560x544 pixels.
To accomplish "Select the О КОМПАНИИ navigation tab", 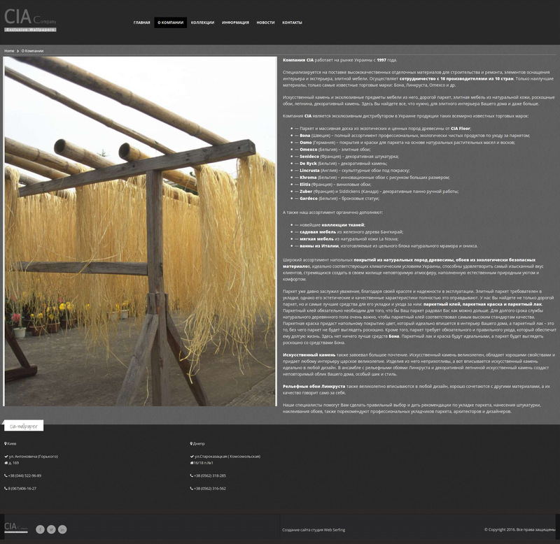I will 170,22.
